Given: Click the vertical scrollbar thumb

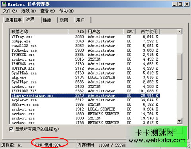Looking at the screenshot, I should click(179, 67).
